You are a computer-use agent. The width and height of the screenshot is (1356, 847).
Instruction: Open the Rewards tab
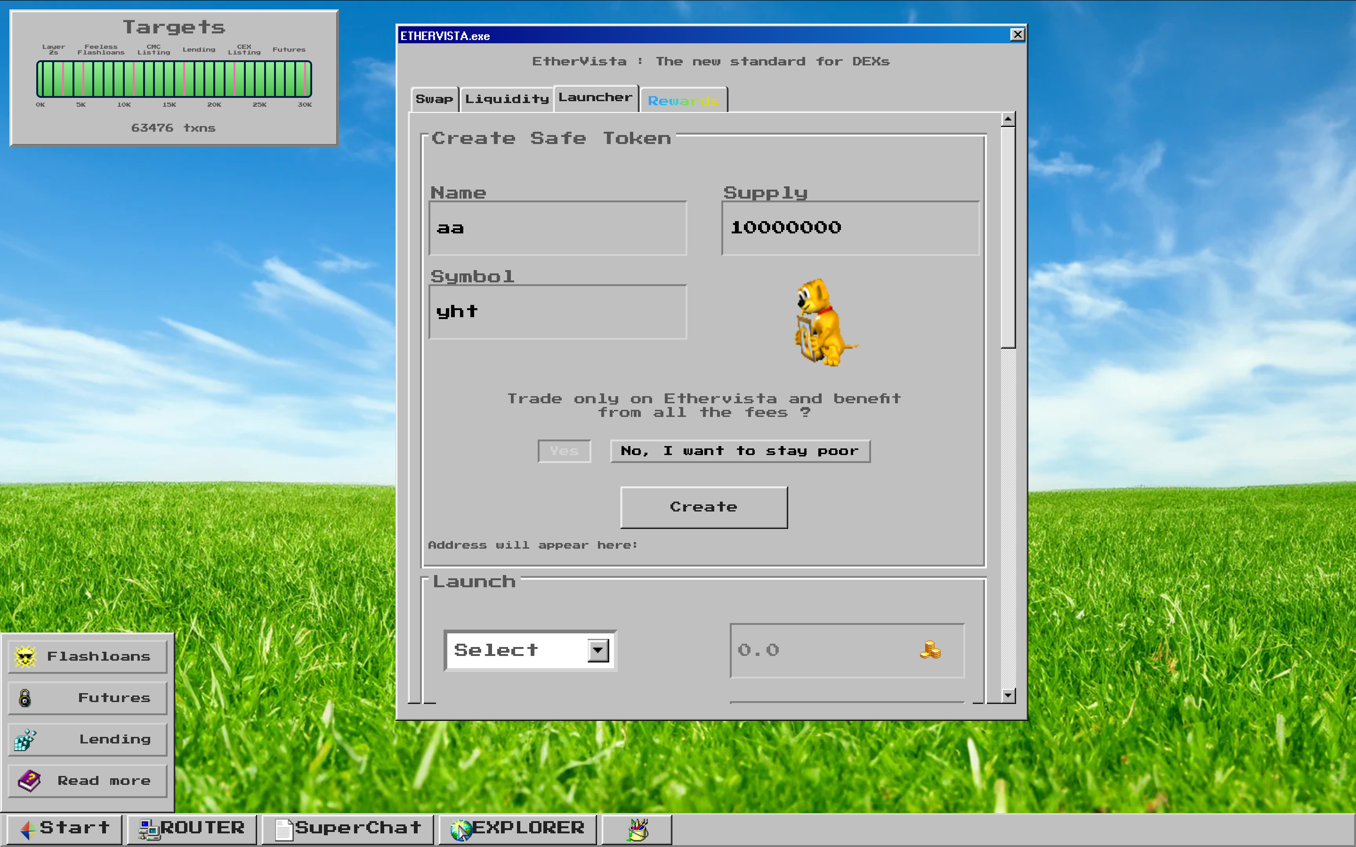[684, 100]
